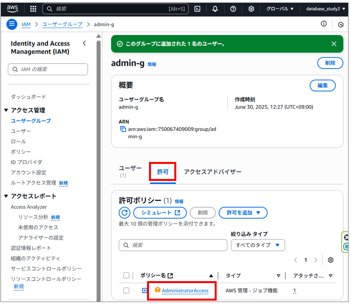The width and height of the screenshot is (351, 304).
Task: Sort the タイプ column
Action: 278,276
